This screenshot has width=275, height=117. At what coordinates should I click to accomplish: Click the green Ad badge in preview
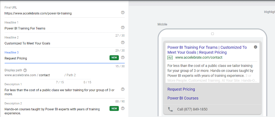coord(170,57)
